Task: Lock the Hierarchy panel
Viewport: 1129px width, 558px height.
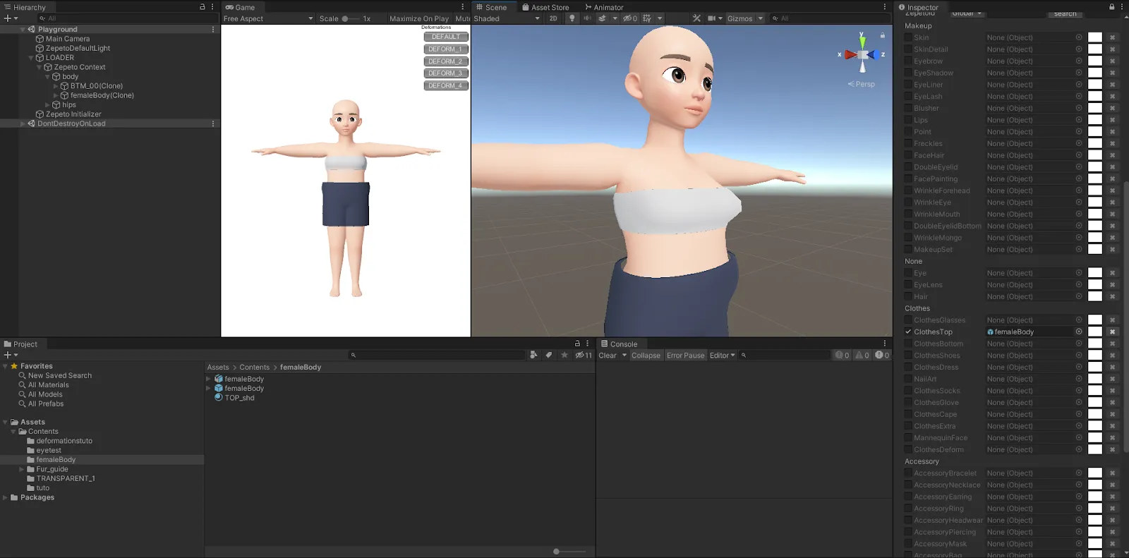Action: [203, 7]
